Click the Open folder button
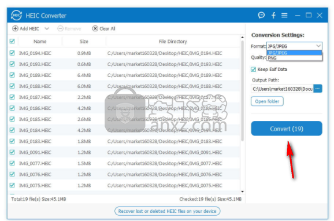The height and width of the screenshot is (221, 334). [267, 101]
